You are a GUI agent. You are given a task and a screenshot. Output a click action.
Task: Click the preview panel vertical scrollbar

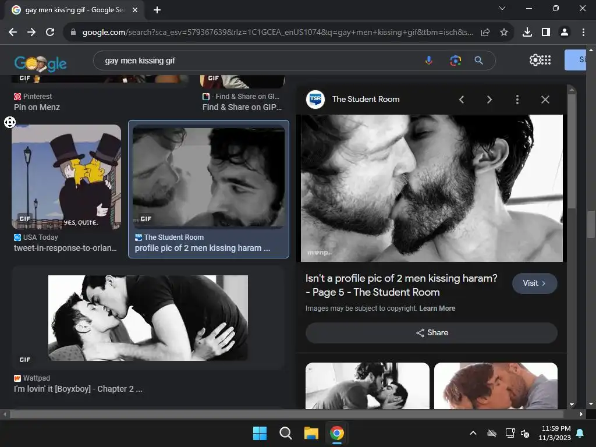tap(572, 151)
